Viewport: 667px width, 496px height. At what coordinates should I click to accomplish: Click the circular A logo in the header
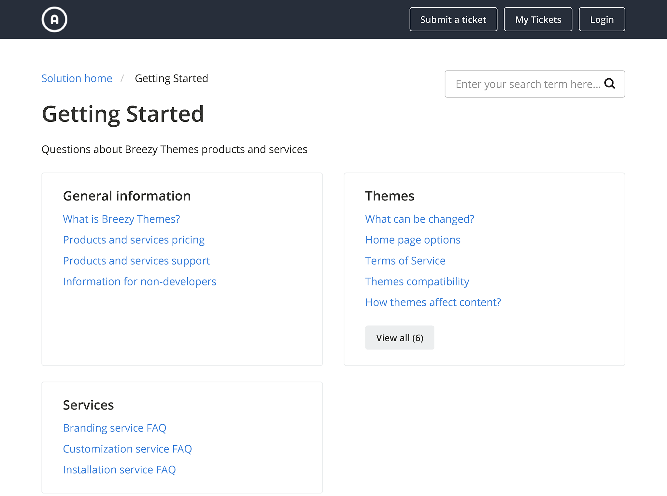(54, 20)
